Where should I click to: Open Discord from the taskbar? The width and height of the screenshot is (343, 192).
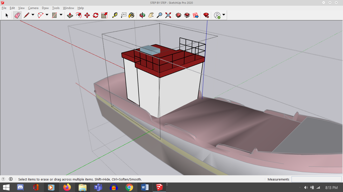click(x=20, y=187)
